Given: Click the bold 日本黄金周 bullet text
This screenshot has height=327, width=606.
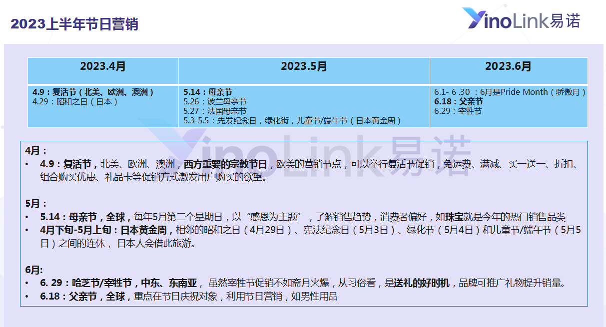Looking at the screenshot, I should click(144, 230).
